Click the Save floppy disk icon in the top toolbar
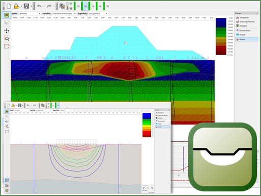261x196 pixels. pos(26,6)
